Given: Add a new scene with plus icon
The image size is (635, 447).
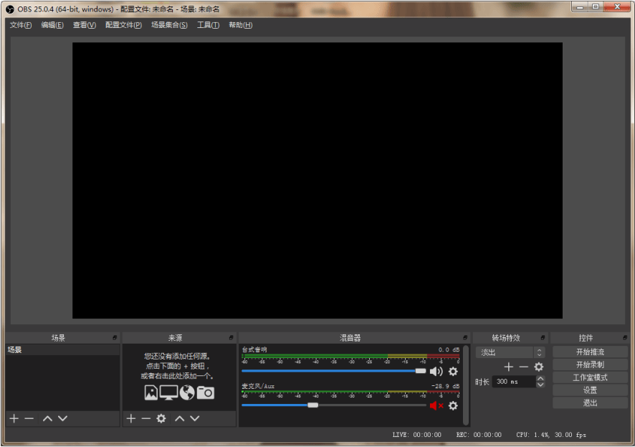Looking at the screenshot, I should click(14, 418).
